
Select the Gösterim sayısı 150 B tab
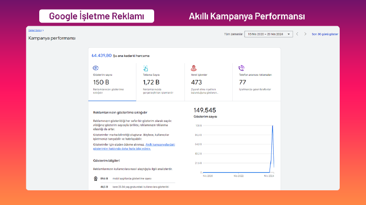pos(112,82)
